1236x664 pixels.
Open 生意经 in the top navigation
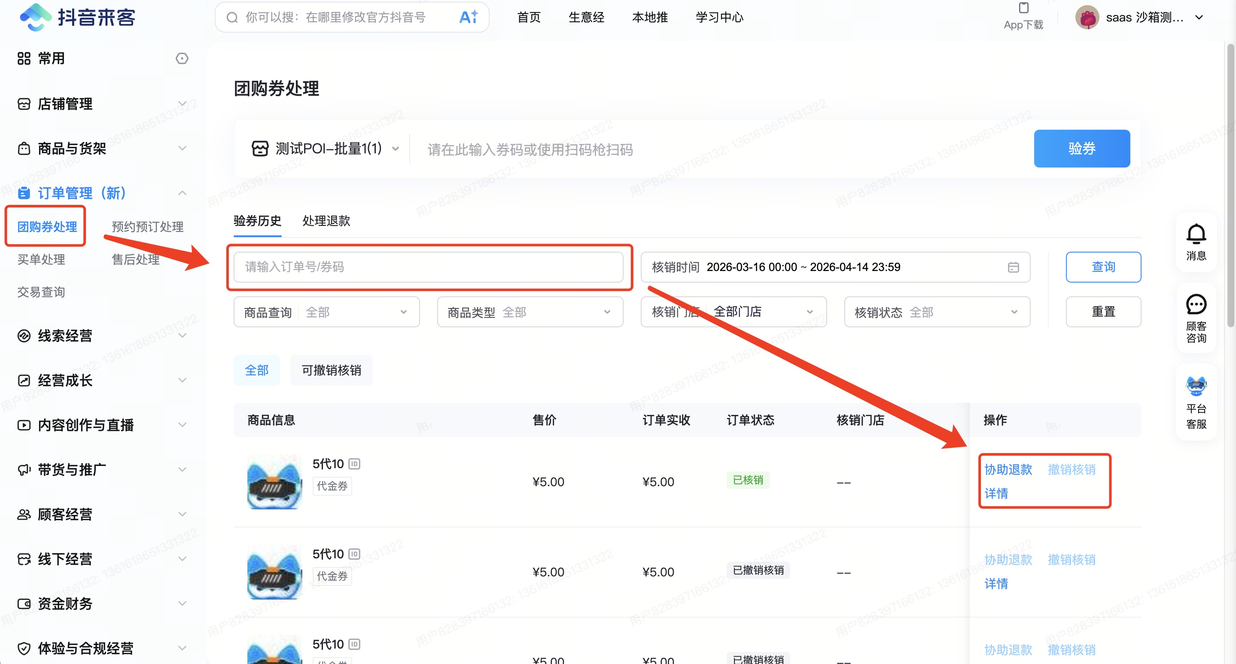click(586, 17)
